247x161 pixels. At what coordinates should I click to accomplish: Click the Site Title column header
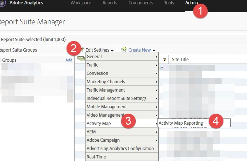point(180,60)
